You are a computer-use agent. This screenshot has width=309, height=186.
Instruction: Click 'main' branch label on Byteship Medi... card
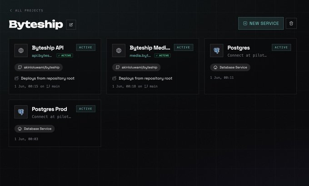pyautogui.click(x=154, y=86)
